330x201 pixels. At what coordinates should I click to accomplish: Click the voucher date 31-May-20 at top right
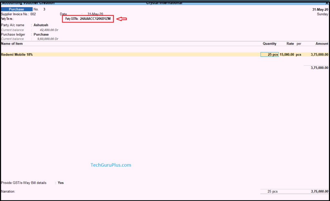[320, 10]
